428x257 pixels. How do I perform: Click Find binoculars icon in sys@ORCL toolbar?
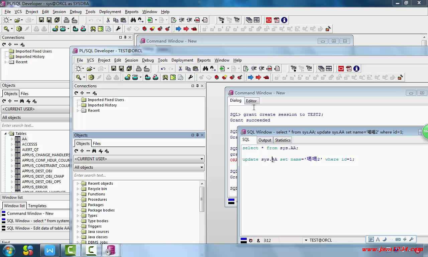coord(133,20)
